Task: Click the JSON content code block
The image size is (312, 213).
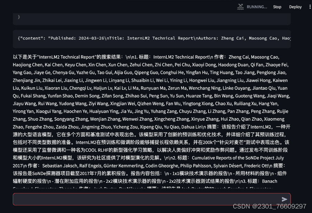Action: pyautogui.click(x=152, y=39)
